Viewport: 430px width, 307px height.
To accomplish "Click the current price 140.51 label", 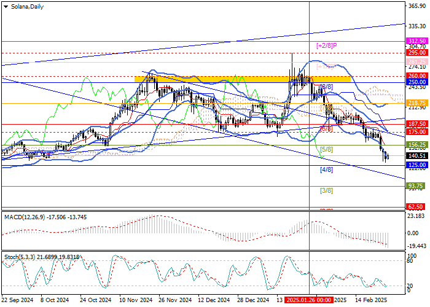I will [x=416, y=156].
